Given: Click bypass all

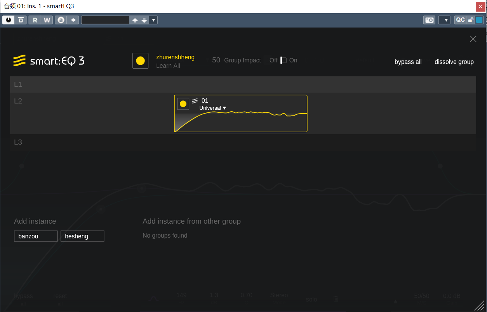Looking at the screenshot, I should point(408,62).
